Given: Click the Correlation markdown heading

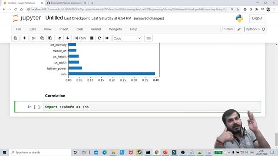Looking at the screenshot, I should point(55,96).
